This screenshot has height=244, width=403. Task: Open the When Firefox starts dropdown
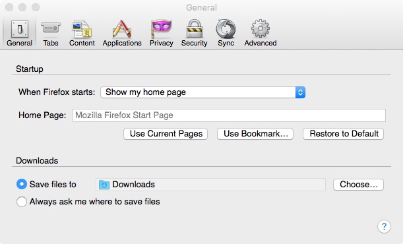(202, 92)
